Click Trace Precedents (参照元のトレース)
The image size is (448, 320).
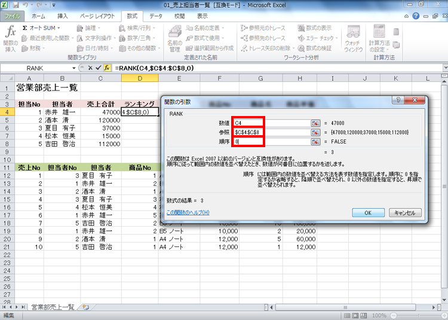[263, 28]
